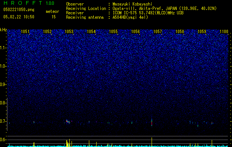Click the 'Receiving Location' label
Viewport: 232px width, 147px height.
tap(86, 8)
